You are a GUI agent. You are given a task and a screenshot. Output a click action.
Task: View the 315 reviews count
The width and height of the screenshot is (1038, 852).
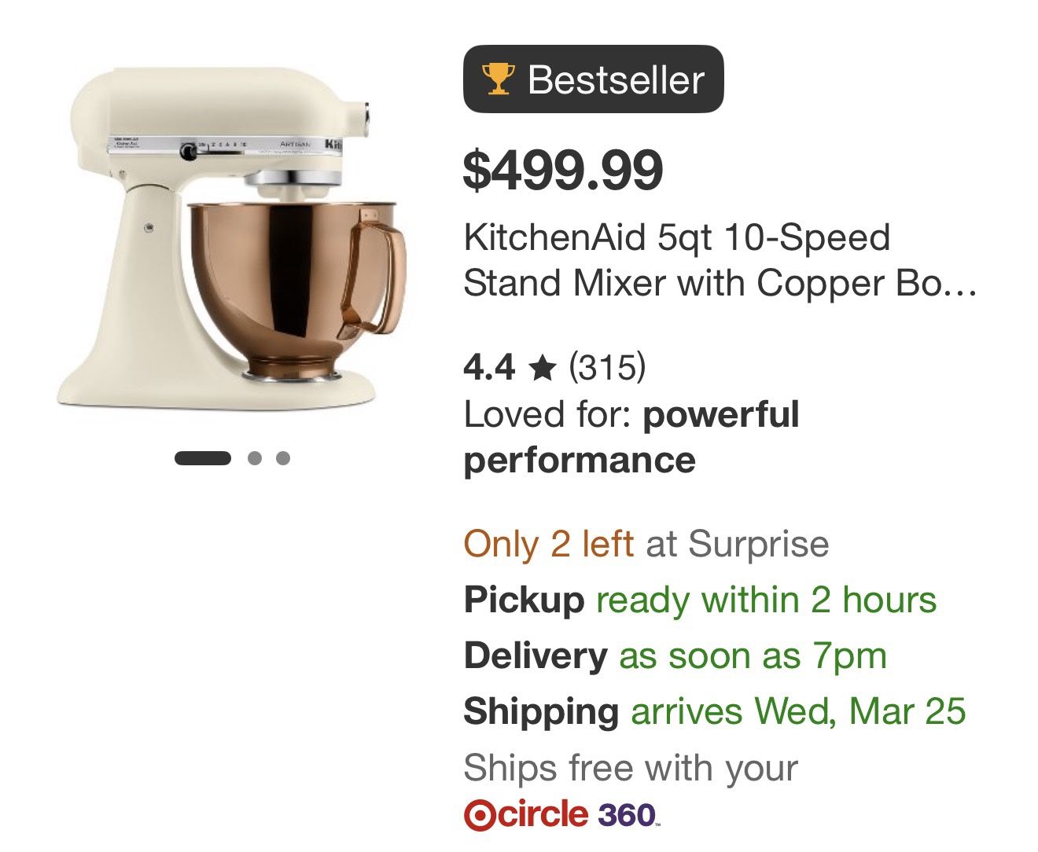606,367
